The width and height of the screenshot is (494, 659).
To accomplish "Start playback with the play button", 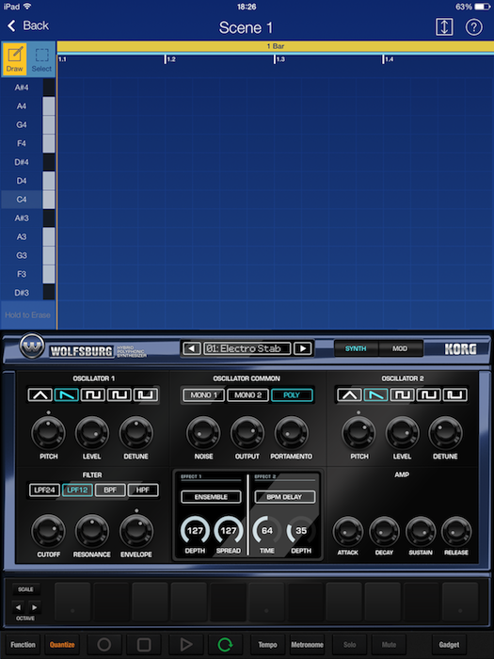I will click(185, 644).
